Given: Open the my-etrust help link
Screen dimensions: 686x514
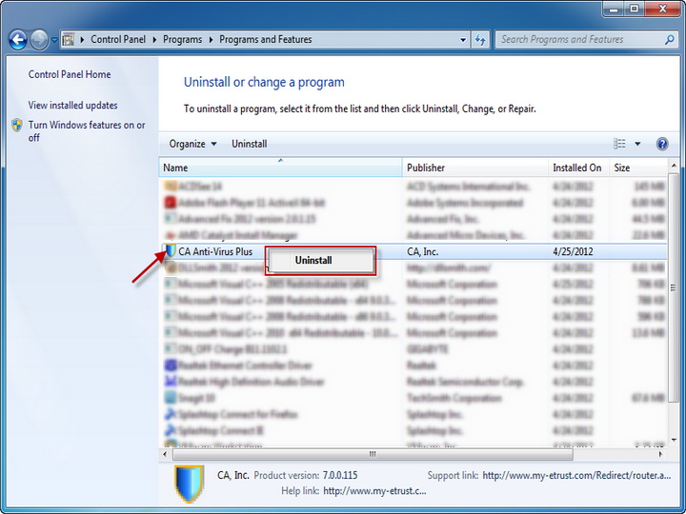Looking at the screenshot, I should tap(374, 491).
